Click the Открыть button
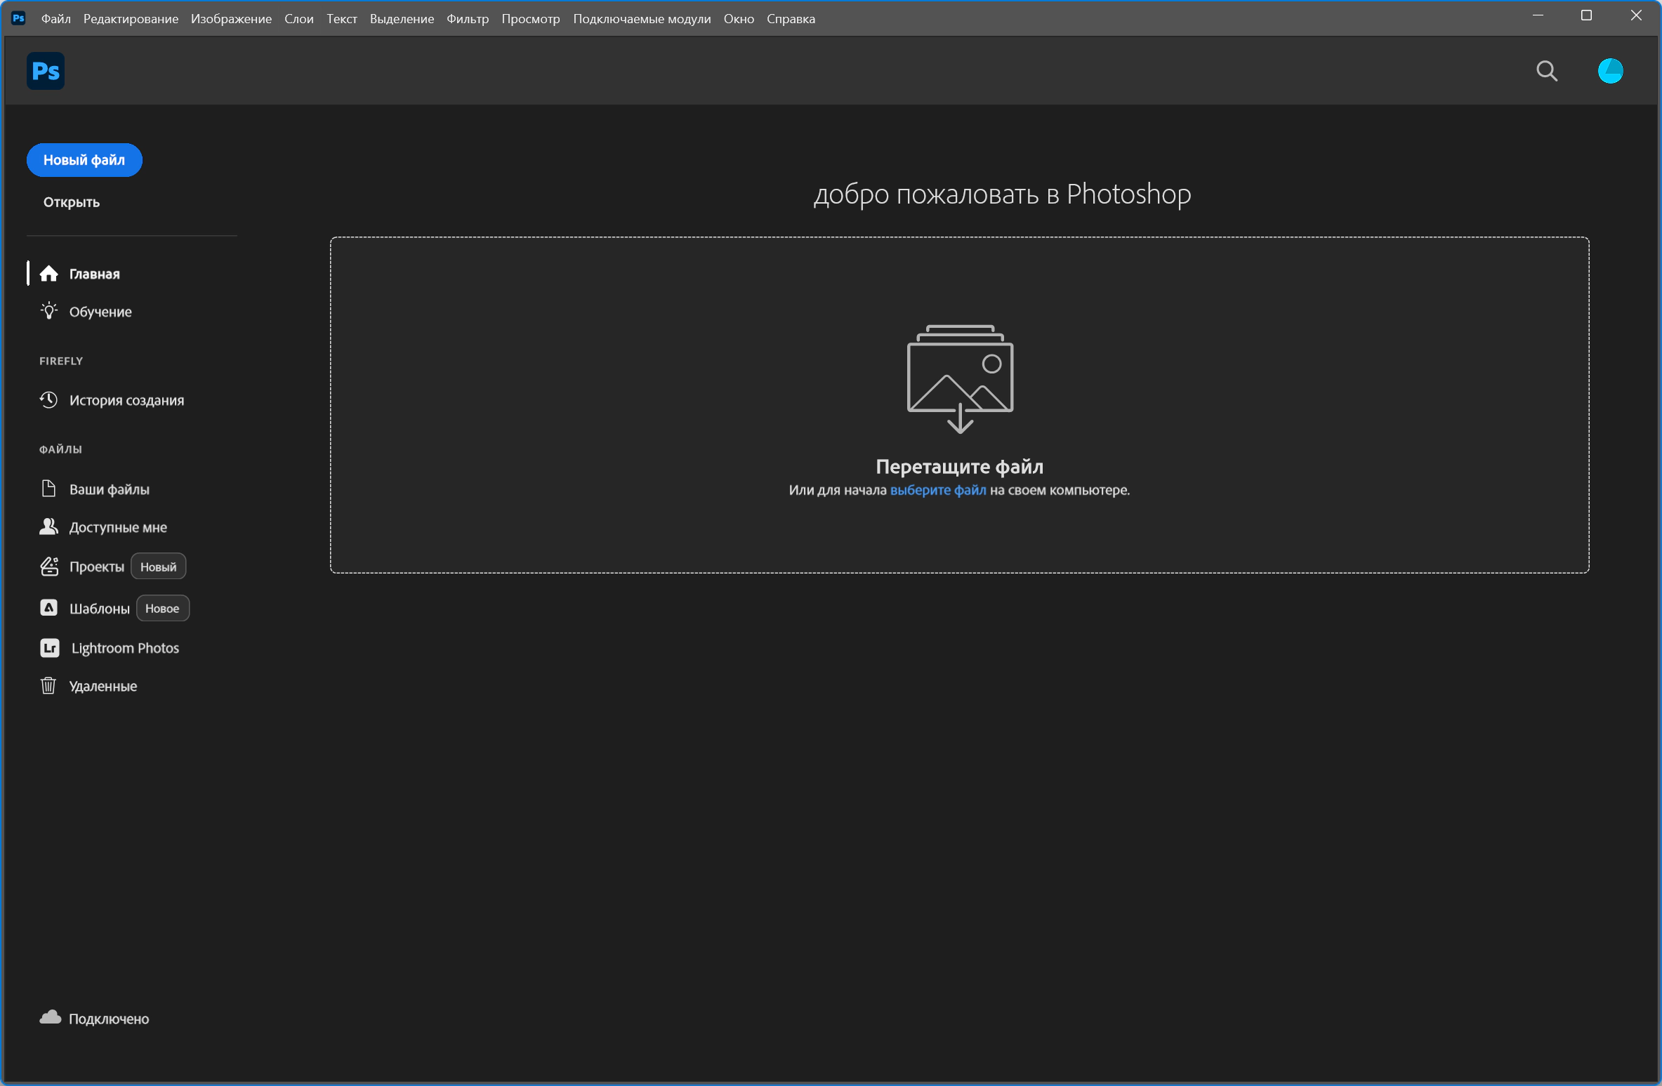The width and height of the screenshot is (1662, 1086). [72, 202]
